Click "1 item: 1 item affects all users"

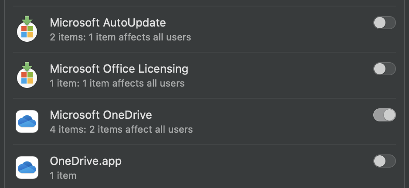tap(117, 83)
